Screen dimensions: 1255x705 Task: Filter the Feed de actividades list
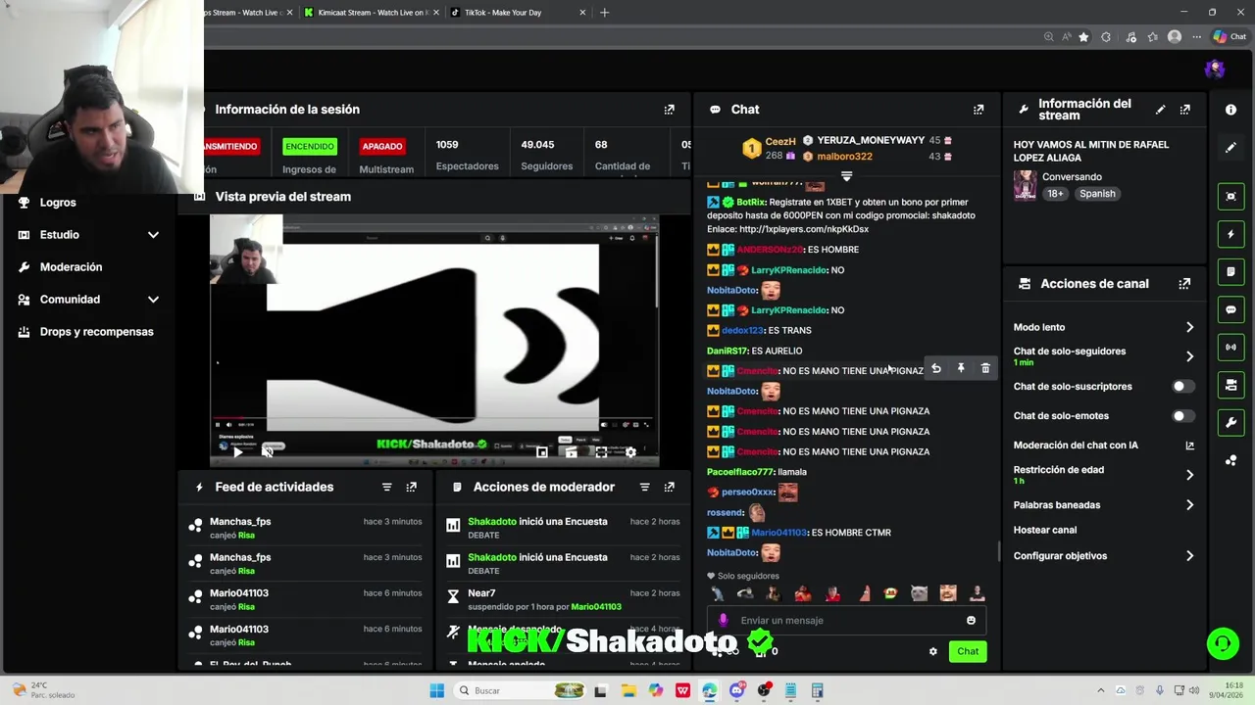[x=387, y=487]
